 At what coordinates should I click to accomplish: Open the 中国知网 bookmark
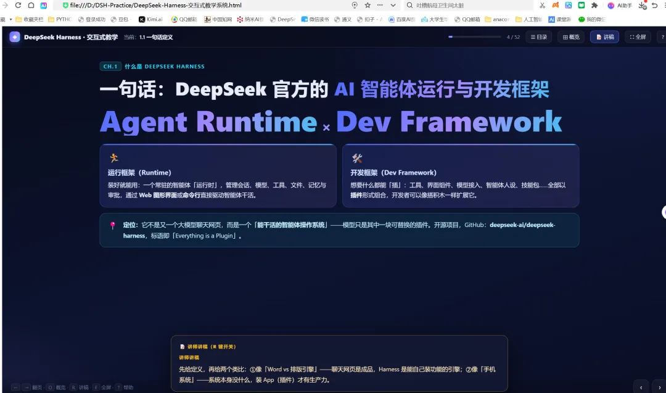pyautogui.click(x=218, y=19)
